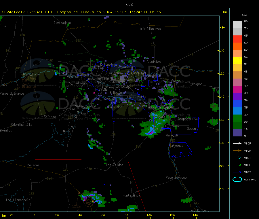Click the 'G_Campos' map label
Viewport: 259px width, 219px height.
pyautogui.click(x=196, y=84)
